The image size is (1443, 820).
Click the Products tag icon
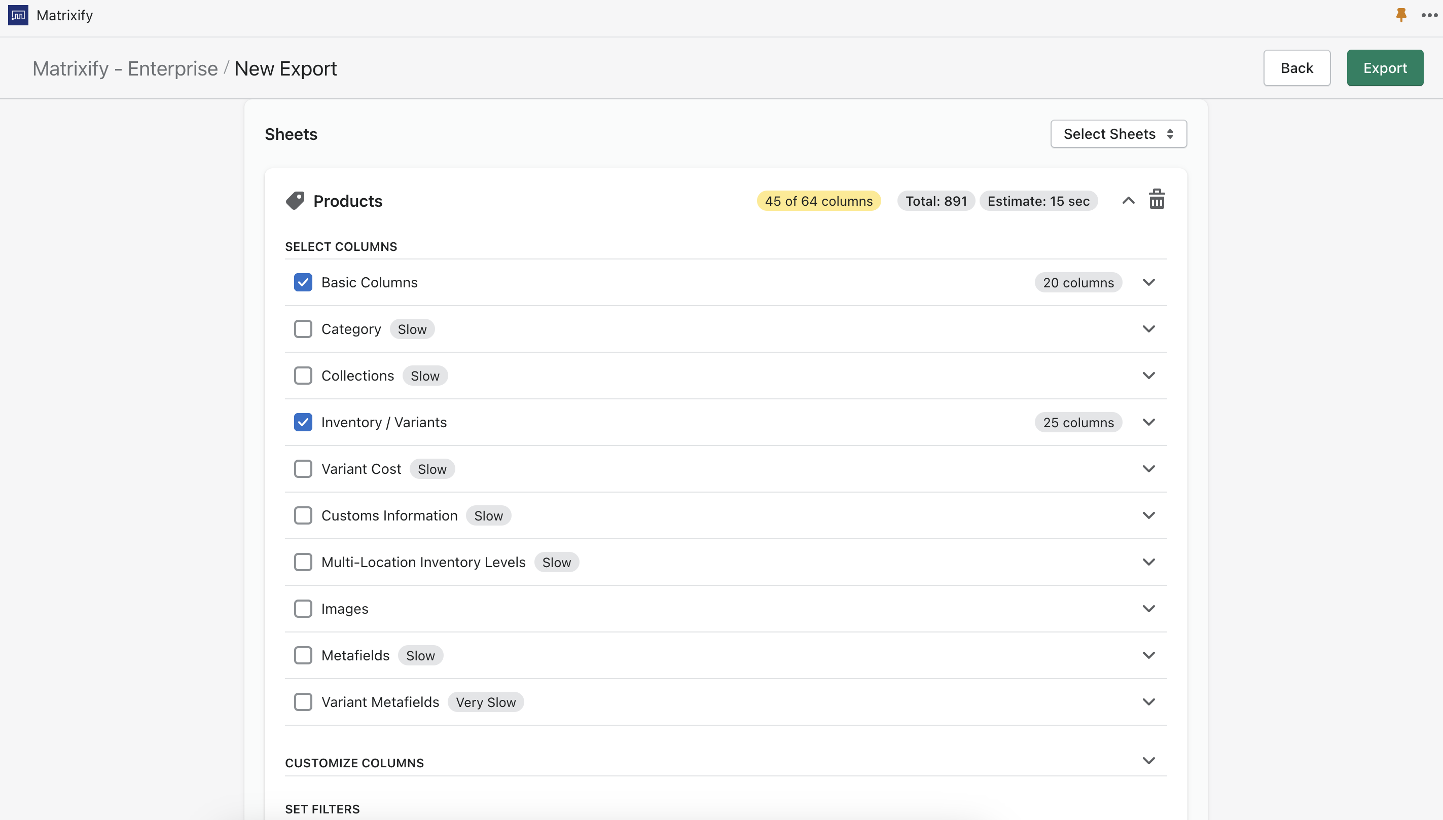coord(295,201)
